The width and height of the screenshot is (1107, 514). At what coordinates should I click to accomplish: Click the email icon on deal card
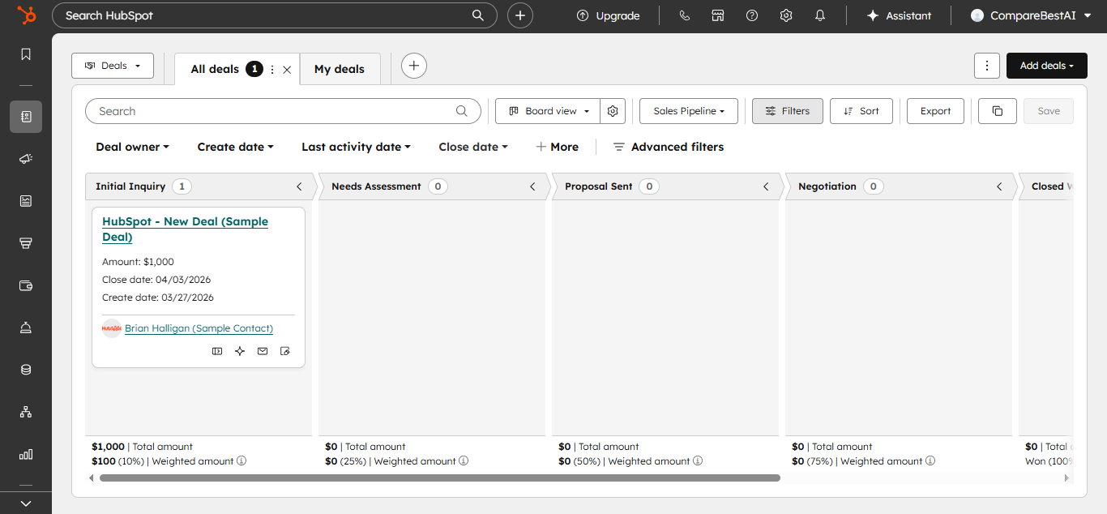pos(263,351)
